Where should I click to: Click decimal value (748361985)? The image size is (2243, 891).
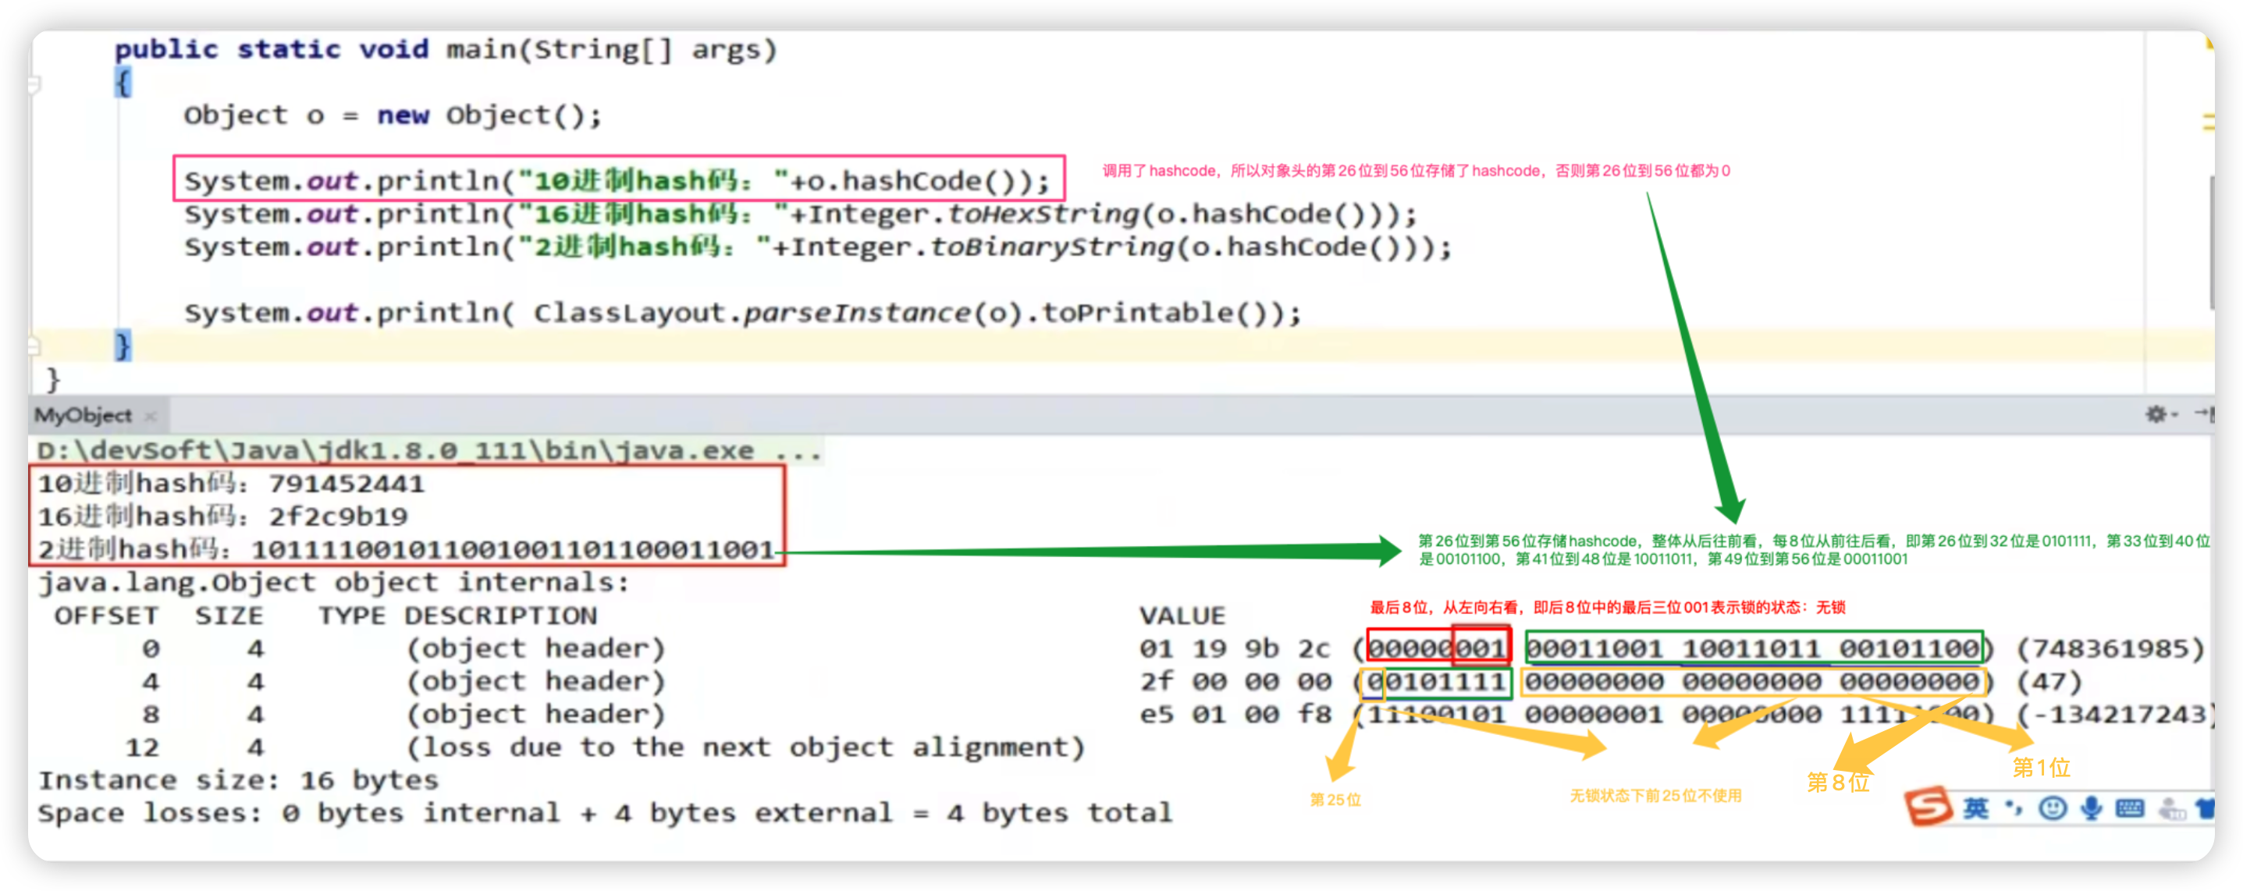point(2110,648)
